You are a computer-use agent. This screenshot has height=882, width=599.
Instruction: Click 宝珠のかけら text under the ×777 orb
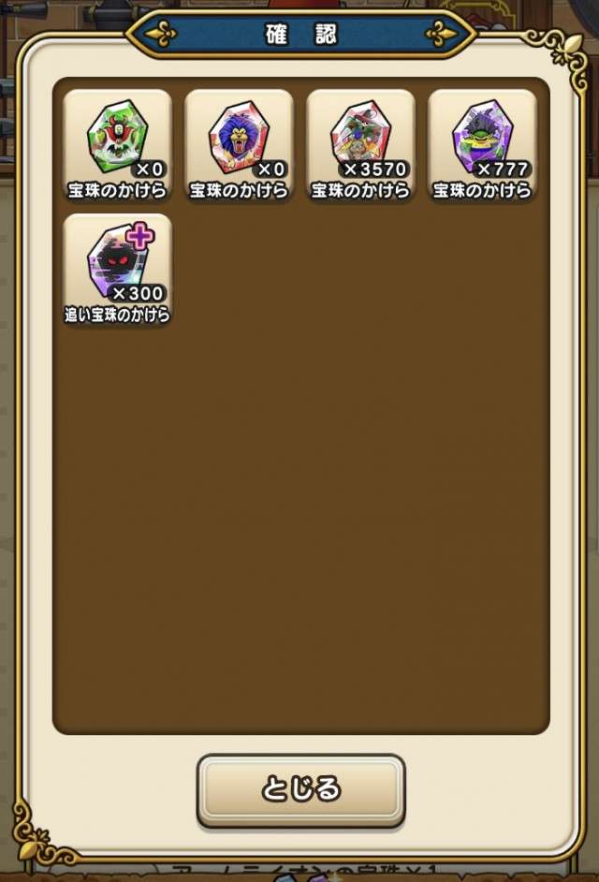click(482, 191)
